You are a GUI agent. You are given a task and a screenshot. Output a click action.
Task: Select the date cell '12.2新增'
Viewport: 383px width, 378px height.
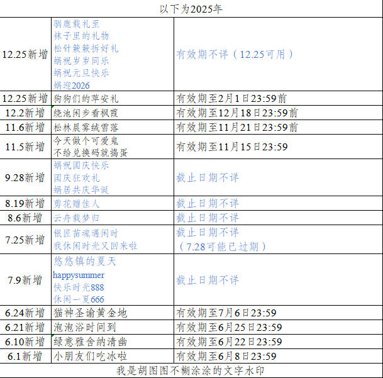click(25, 113)
